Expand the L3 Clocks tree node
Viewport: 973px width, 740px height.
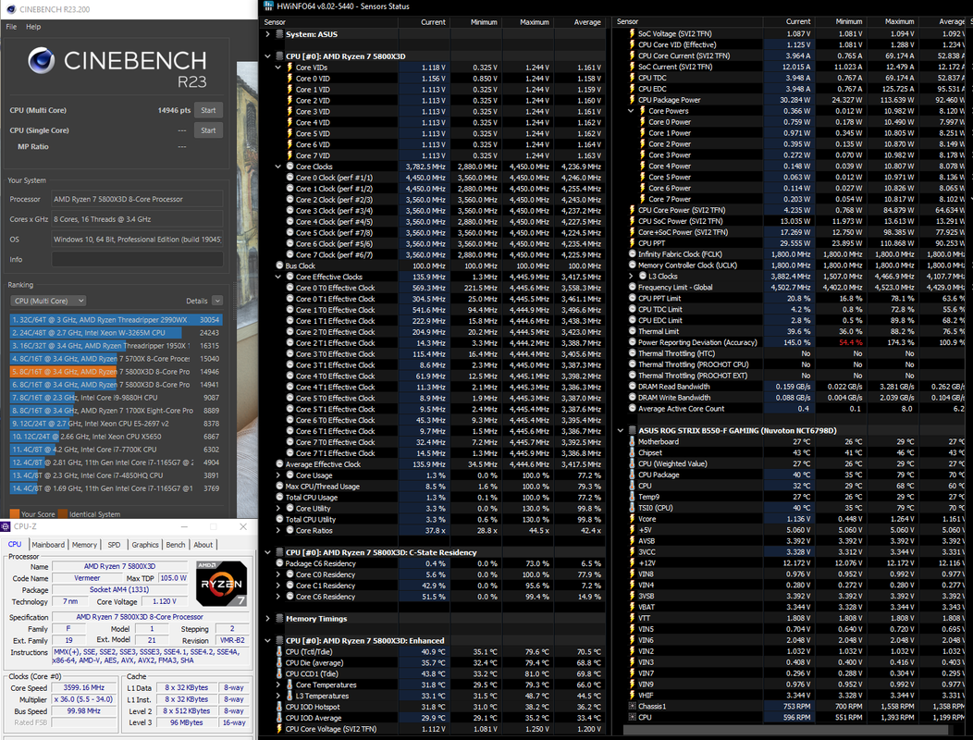click(631, 277)
